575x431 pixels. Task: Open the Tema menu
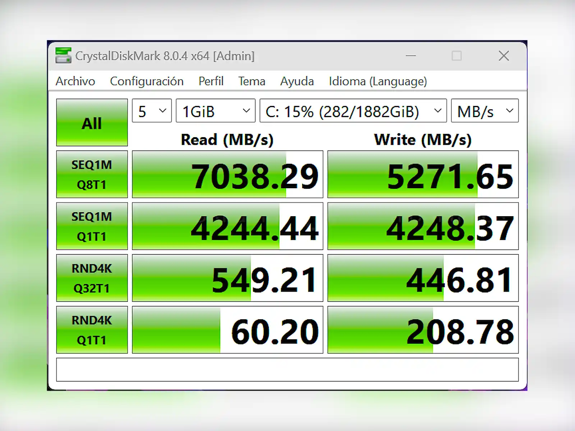252,81
